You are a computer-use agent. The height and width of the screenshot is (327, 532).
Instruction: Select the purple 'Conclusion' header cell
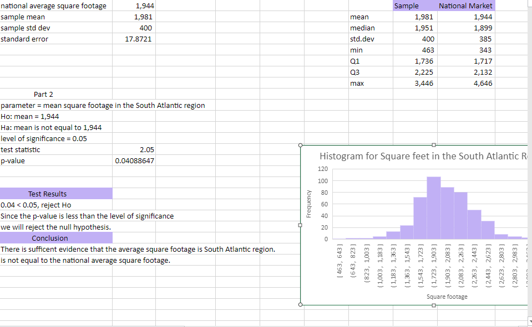56,238
